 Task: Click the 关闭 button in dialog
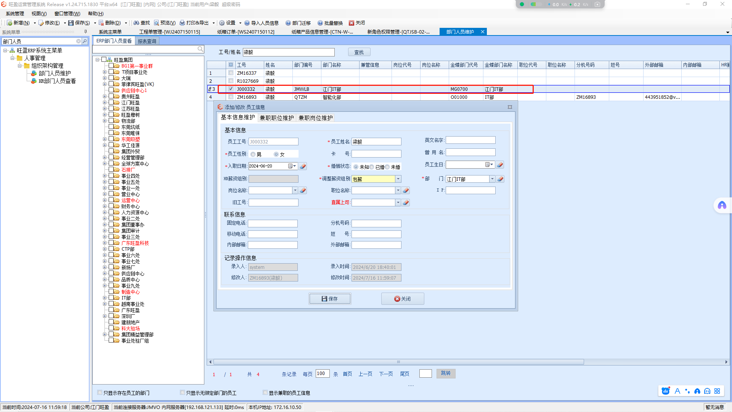click(403, 299)
